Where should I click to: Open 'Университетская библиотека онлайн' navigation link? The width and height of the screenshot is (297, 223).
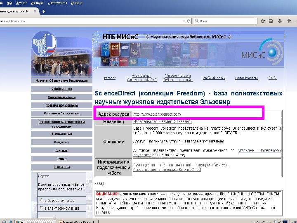tap(178, 78)
